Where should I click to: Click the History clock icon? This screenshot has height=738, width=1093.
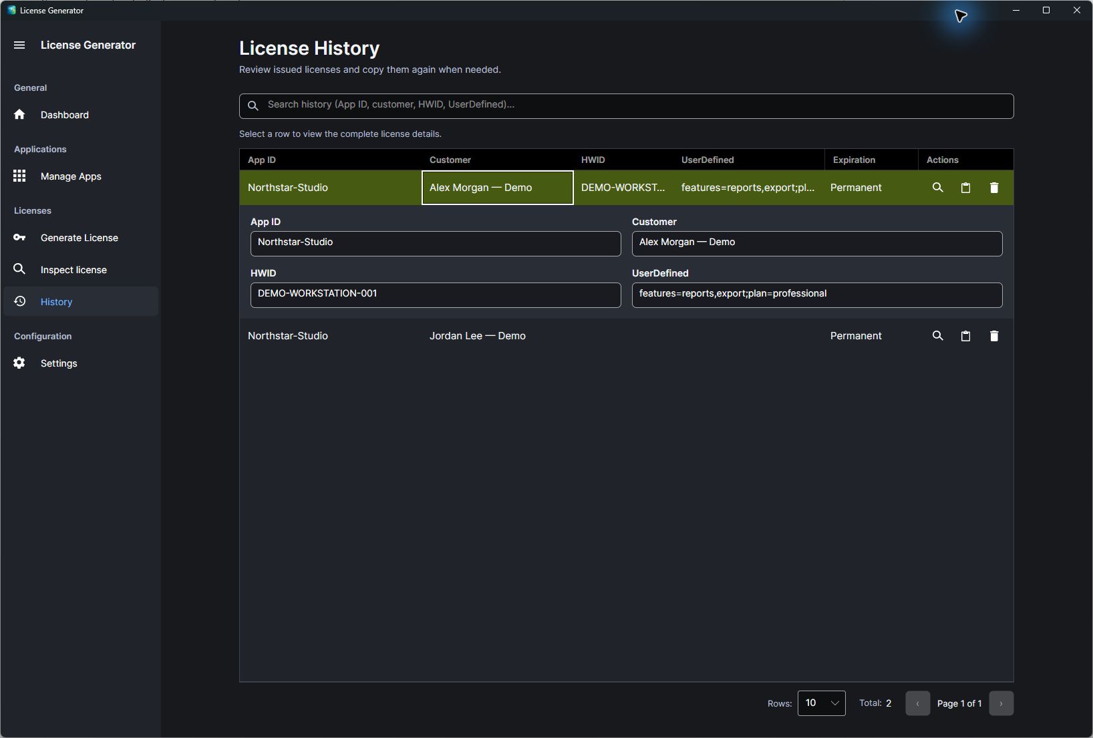click(x=19, y=301)
